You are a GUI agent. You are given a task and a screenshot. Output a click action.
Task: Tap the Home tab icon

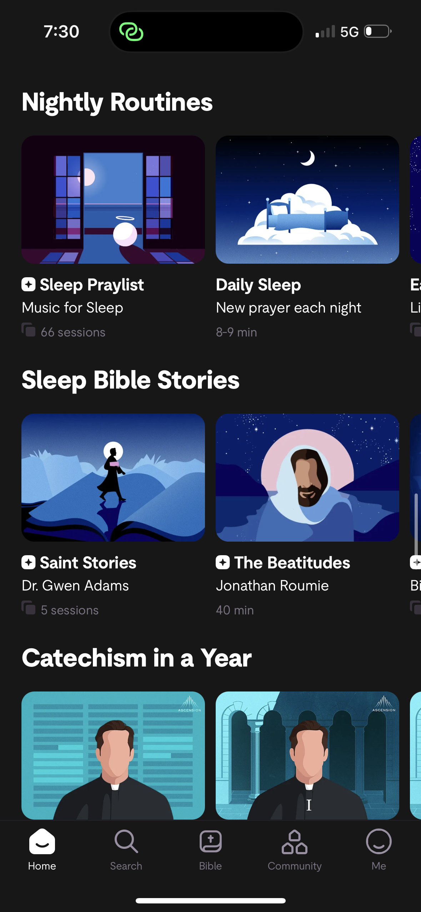(42, 841)
